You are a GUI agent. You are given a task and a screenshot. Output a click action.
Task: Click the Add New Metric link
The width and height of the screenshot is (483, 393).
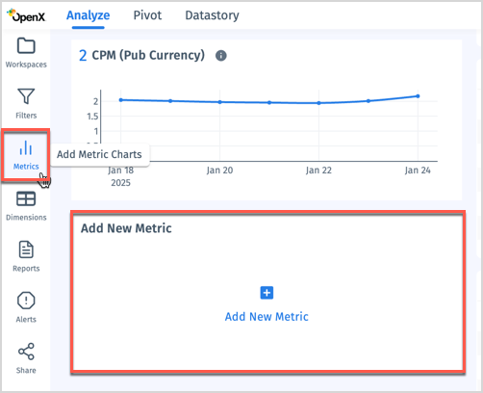point(267,317)
